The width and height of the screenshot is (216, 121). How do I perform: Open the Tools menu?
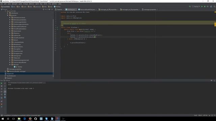[45, 4]
